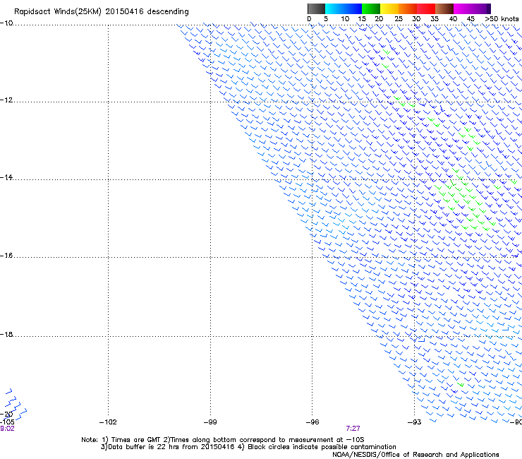Click the cyan-blue 5-15 knots color segment
The image size is (522, 459).
pos(344,8)
